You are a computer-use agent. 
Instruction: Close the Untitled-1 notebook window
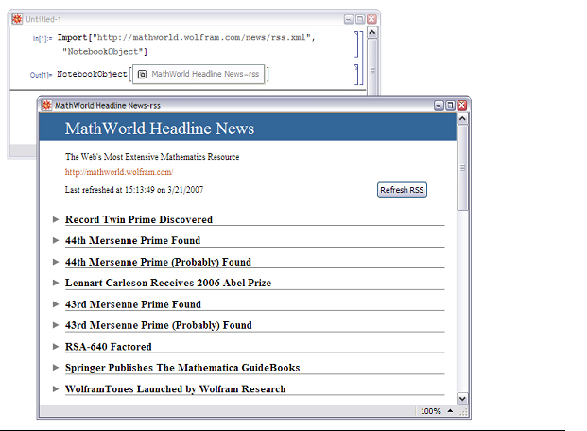click(371, 19)
